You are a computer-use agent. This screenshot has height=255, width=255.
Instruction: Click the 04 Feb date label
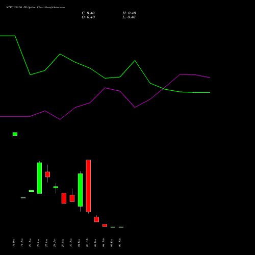pos(104,243)
